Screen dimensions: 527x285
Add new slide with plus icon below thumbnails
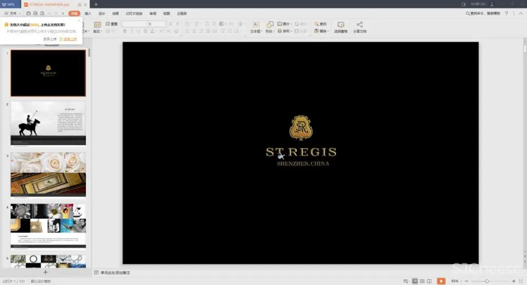click(45, 272)
